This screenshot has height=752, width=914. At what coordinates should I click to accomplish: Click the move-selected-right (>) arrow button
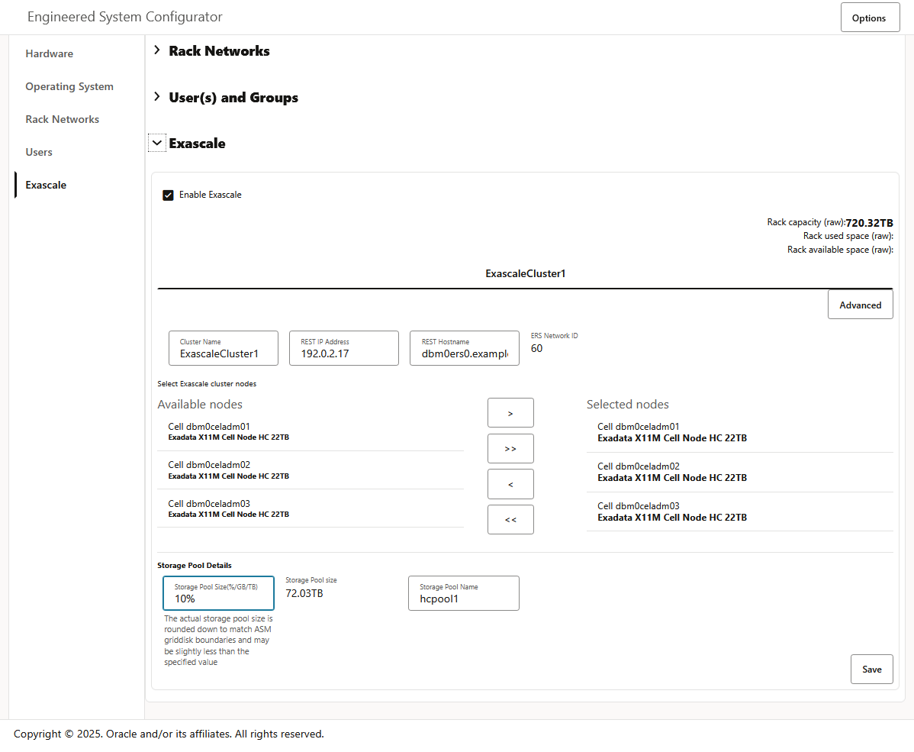tap(510, 413)
